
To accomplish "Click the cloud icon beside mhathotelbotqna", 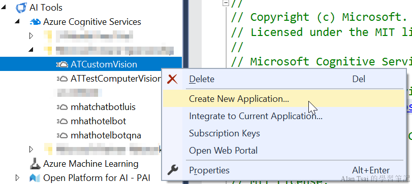I will (62, 135).
